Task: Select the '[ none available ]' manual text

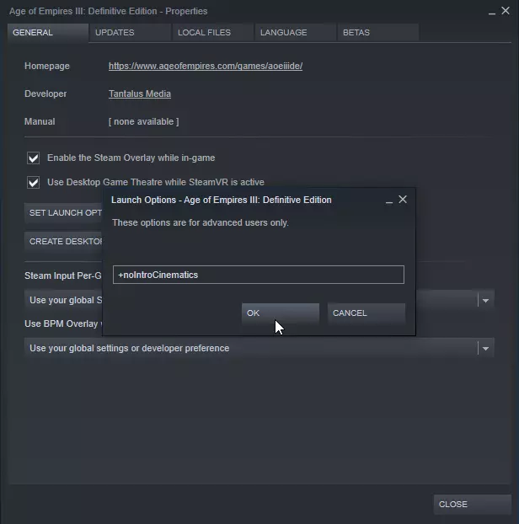Action: point(144,121)
